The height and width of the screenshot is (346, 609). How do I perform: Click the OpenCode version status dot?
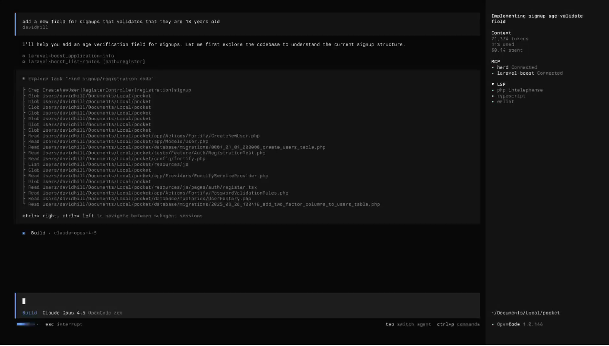(x=493, y=324)
